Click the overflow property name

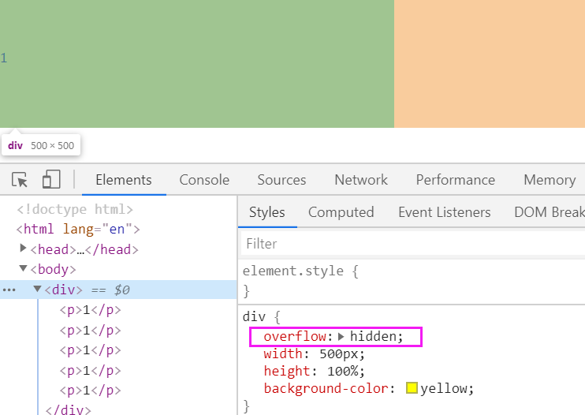pyautogui.click(x=295, y=337)
